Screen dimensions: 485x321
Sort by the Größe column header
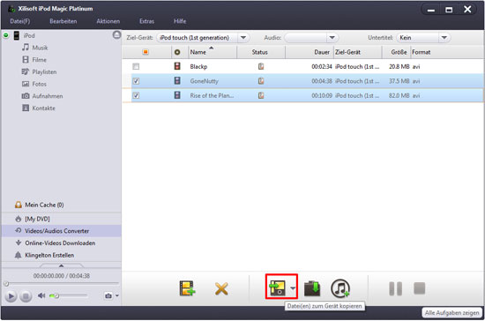point(397,52)
